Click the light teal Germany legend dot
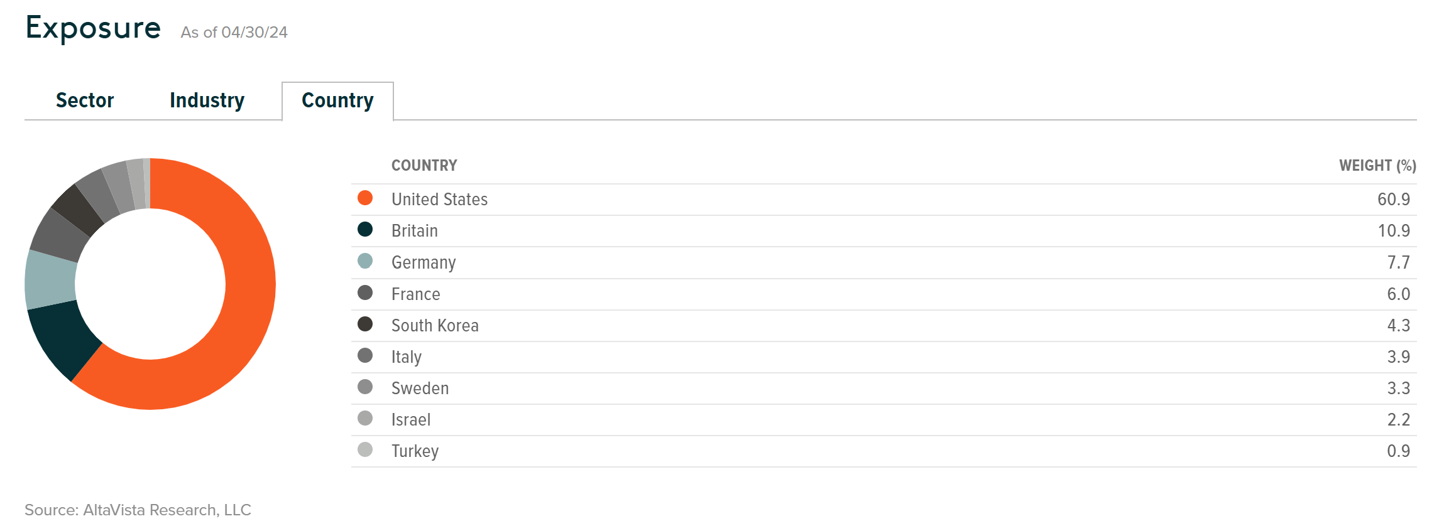Image resolution: width=1439 pixels, height=531 pixels. [x=365, y=261]
